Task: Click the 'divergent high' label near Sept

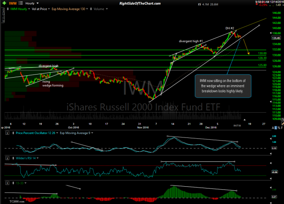Action: 48,66
